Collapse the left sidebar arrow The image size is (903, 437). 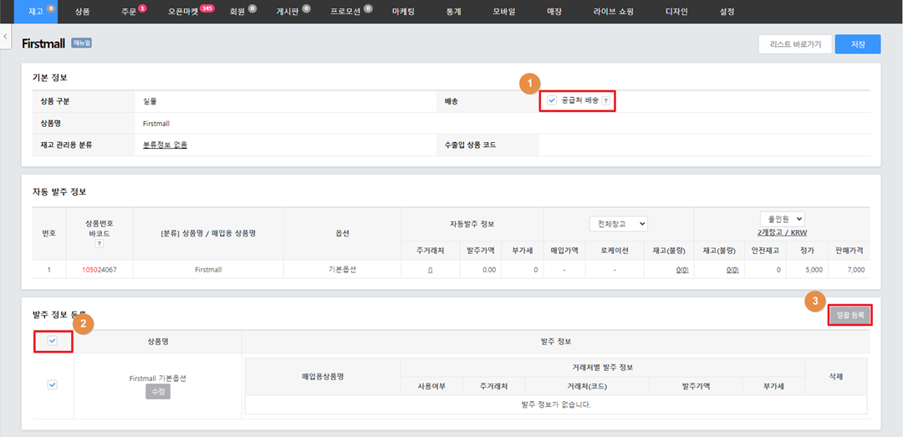tap(5, 36)
